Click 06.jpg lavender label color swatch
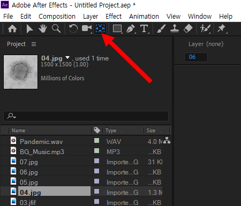The height and width of the screenshot is (206, 241). (x=96, y=171)
